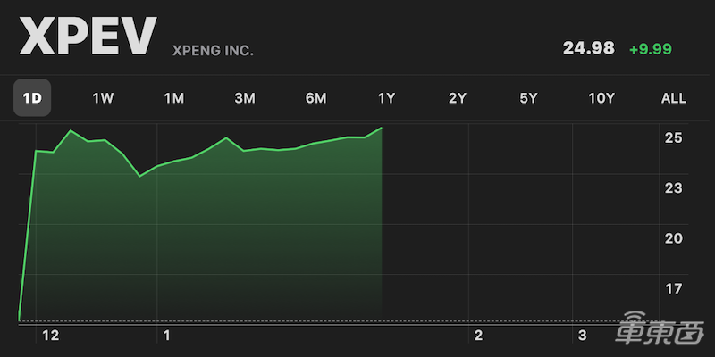The width and height of the screenshot is (715, 357).
Task: Switch to the 1W range tab
Action: [x=103, y=98]
